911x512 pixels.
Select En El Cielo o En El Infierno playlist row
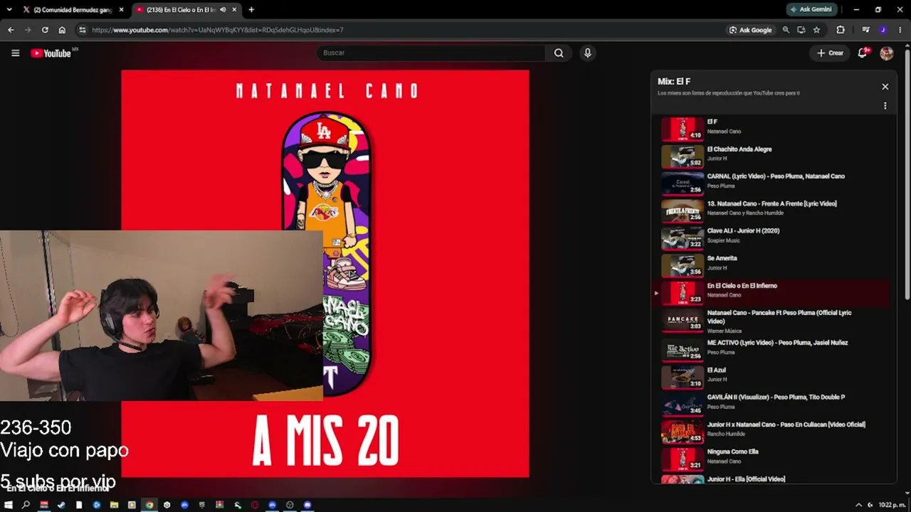point(774,292)
